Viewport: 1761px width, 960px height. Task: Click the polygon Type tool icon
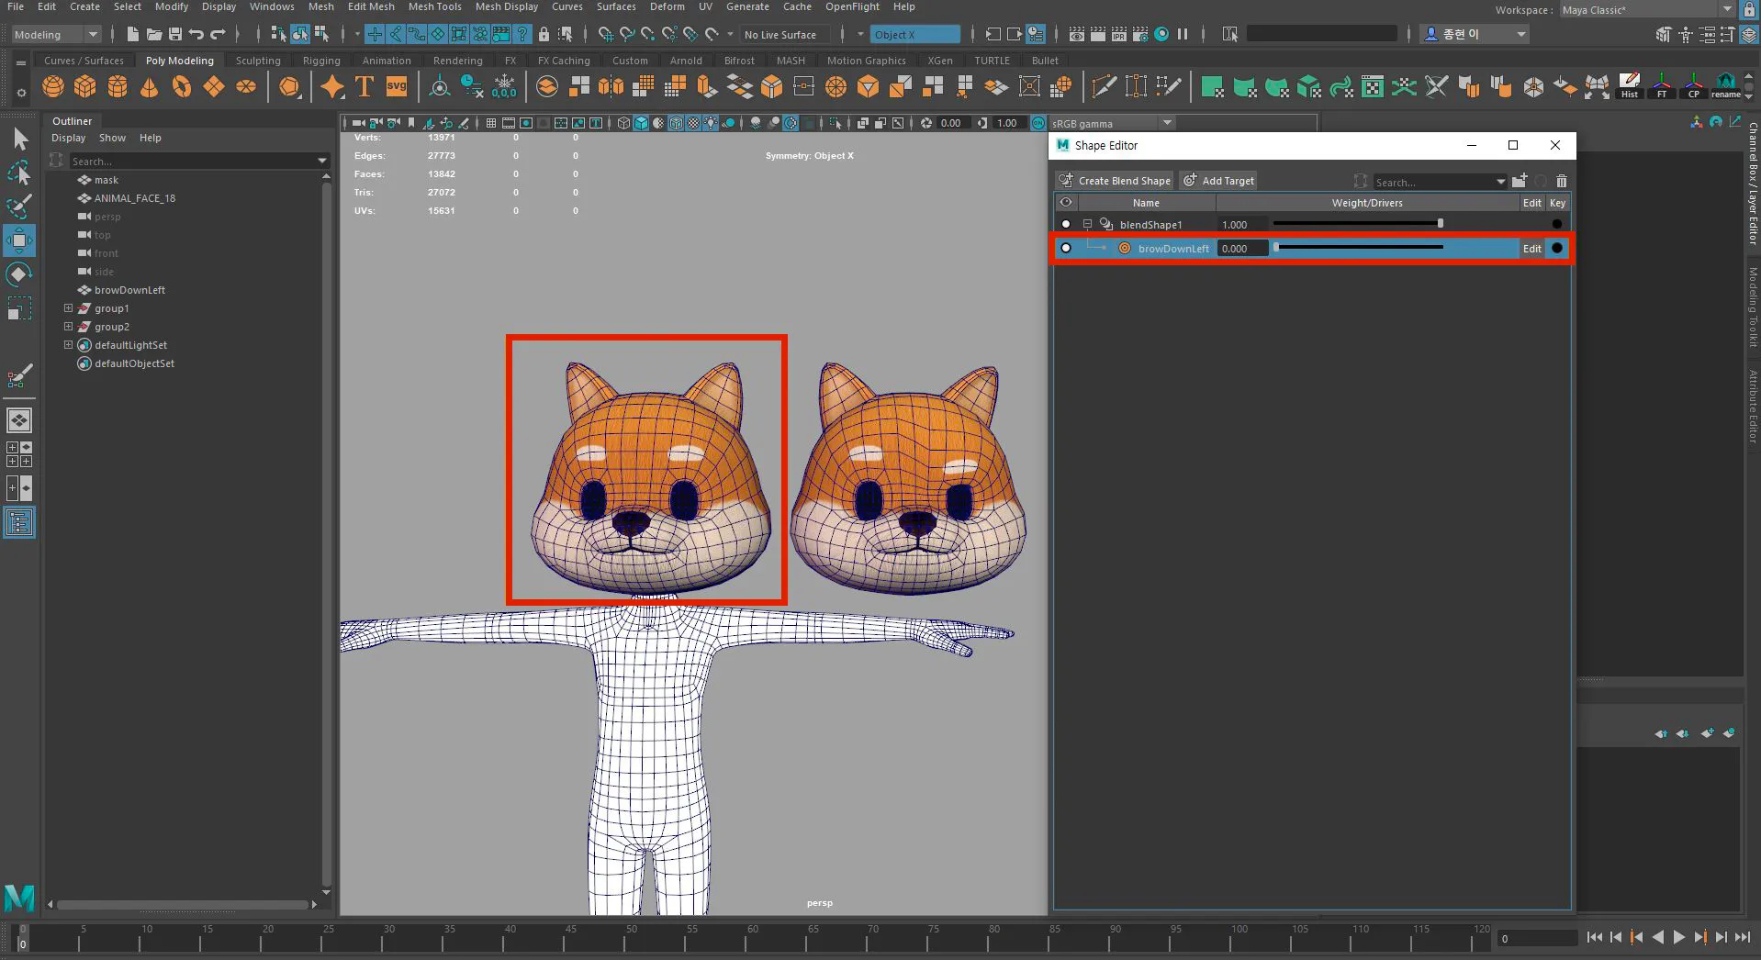(x=365, y=87)
